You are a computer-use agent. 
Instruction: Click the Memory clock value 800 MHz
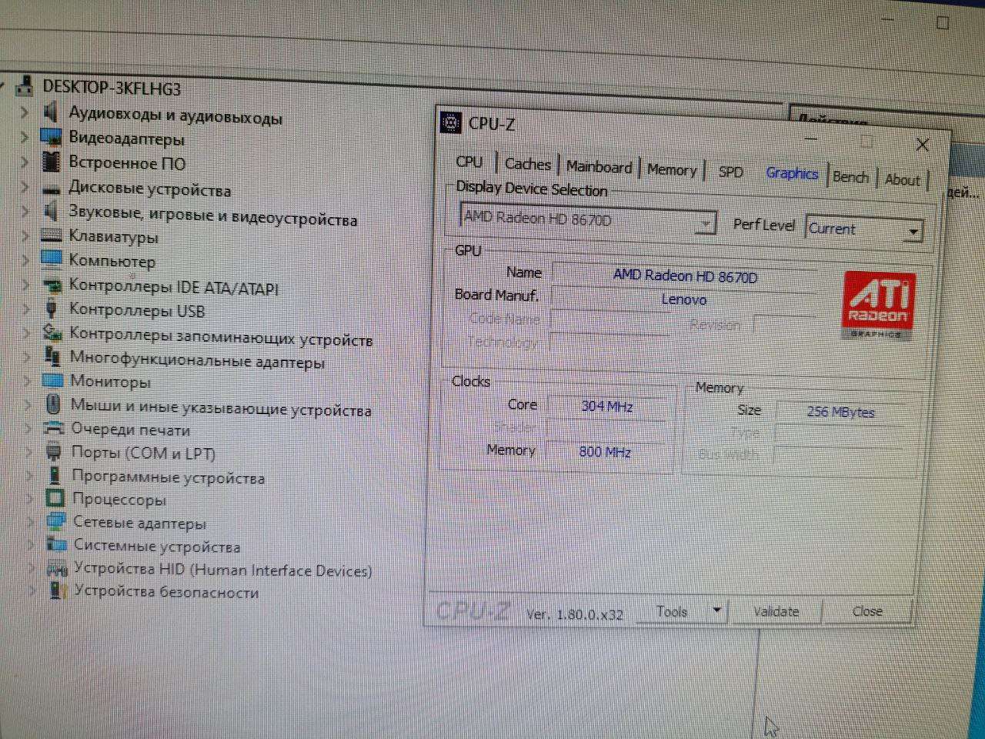[605, 452]
